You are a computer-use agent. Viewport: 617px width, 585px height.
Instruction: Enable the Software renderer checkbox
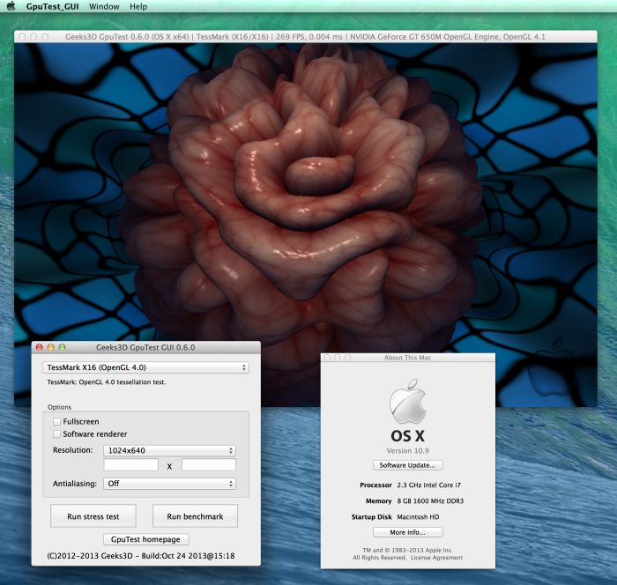tap(57, 434)
